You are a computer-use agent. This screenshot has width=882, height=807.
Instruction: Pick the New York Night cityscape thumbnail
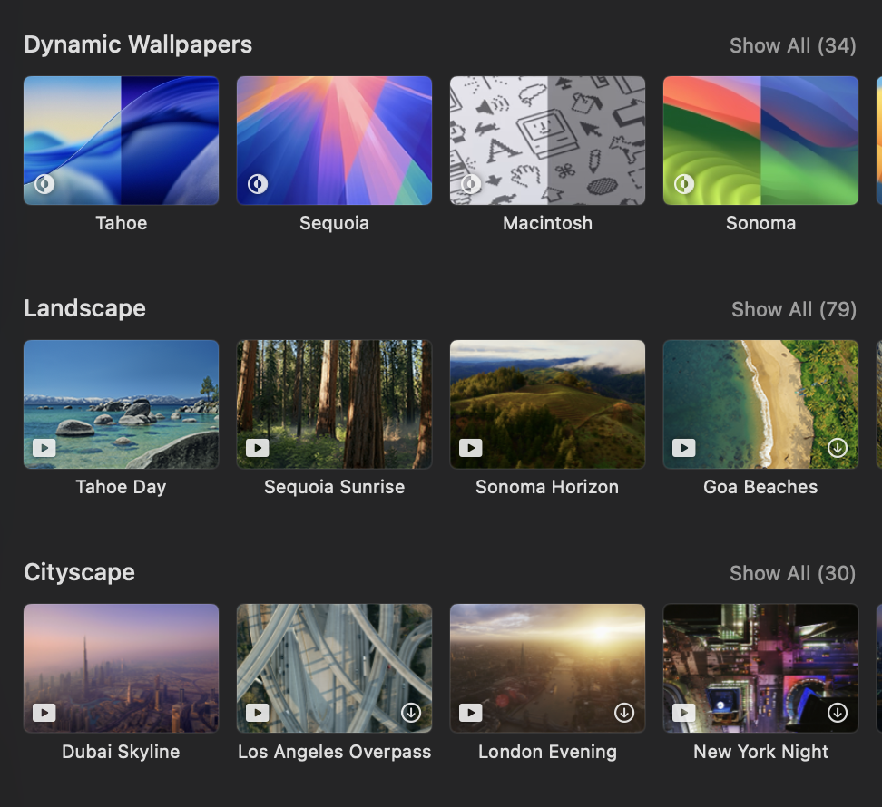click(760, 668)
